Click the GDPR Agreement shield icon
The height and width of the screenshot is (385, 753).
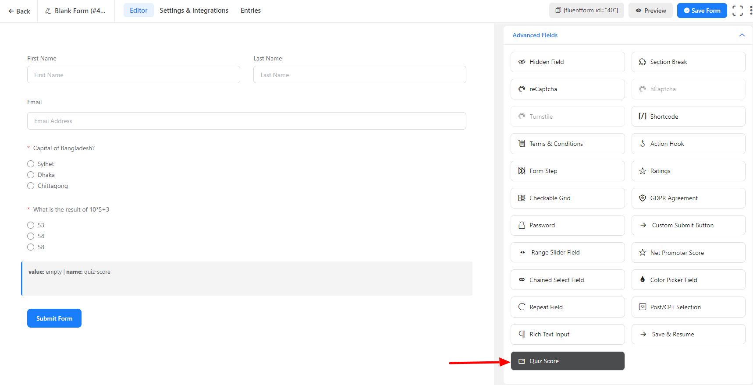point(643,198)
